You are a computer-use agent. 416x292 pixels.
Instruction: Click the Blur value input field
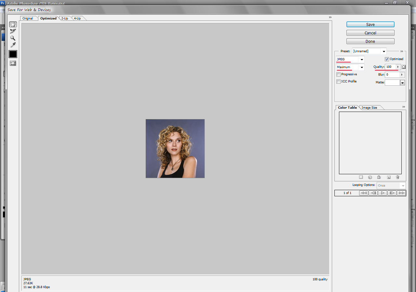tap(392, 75)
